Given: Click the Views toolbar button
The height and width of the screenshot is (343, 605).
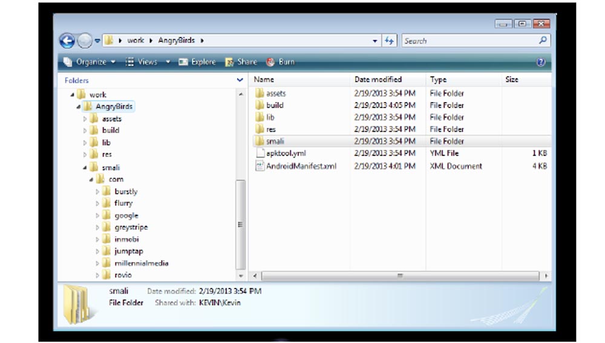Looking at the screenshot, I should point(142,62).
